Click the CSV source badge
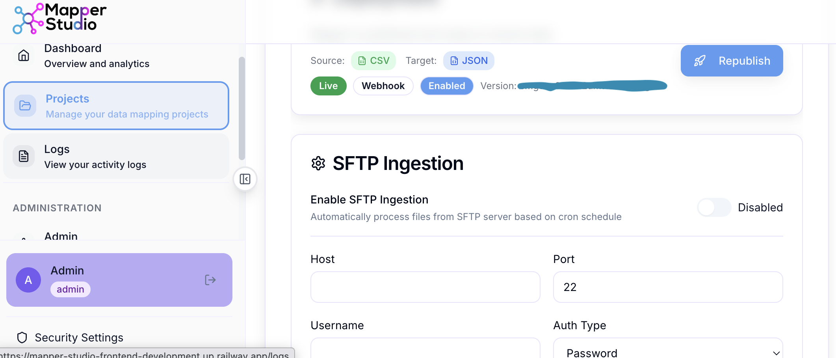Viewport: 836px width, 358px height. click(x=373, y=60)
